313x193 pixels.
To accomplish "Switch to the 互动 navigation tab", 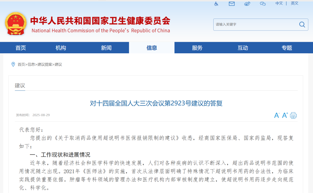I will pos(243,48).
